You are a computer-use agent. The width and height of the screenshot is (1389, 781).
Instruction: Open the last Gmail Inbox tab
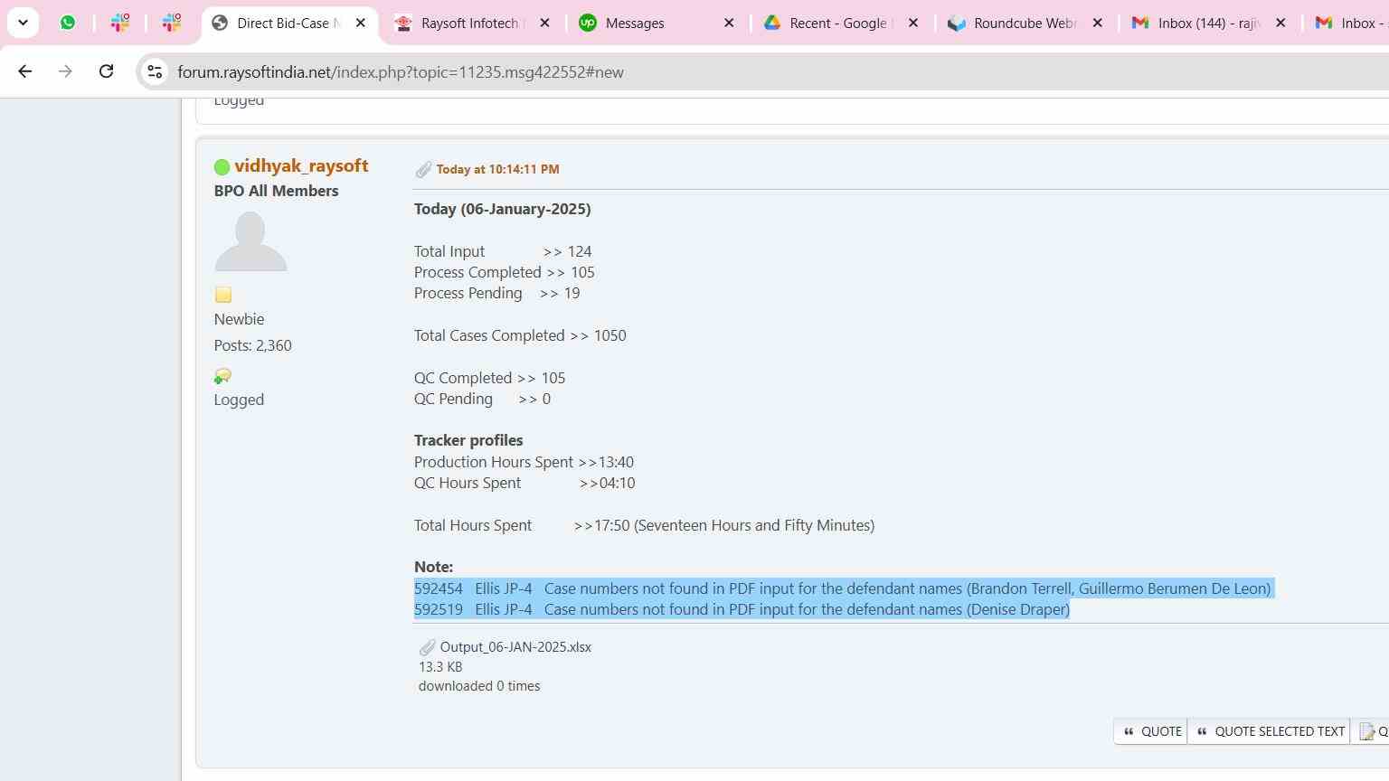coord(1348,24)
